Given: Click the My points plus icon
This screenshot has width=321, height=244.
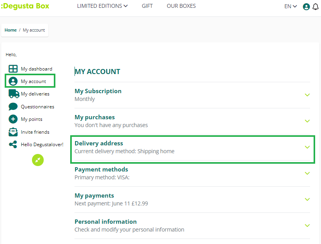Looking at the screenshot, I should (x=13, y=119).
